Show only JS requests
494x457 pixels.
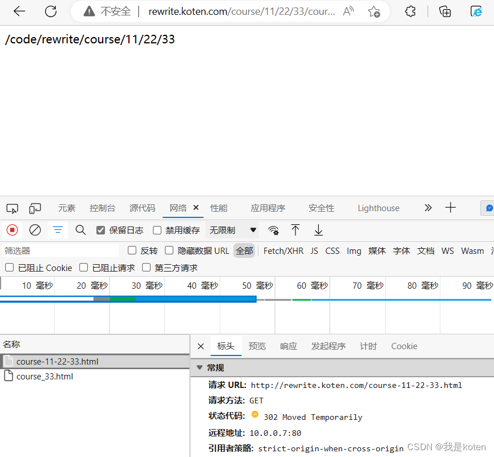pyautogui.click(x=314, y=250)
